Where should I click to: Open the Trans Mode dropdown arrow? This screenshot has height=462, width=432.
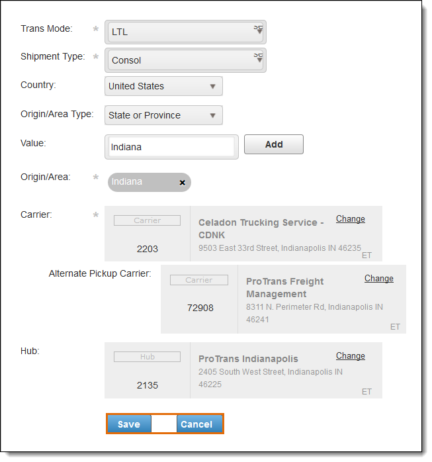coord(258,30)
